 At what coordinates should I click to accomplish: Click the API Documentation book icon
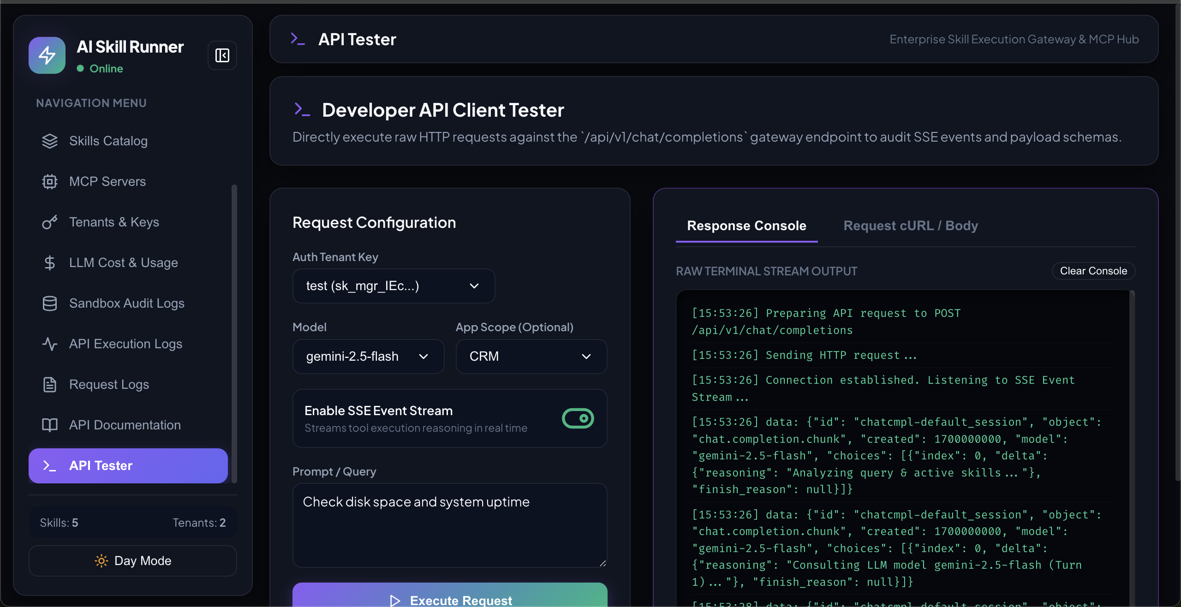tap(49, 425)
